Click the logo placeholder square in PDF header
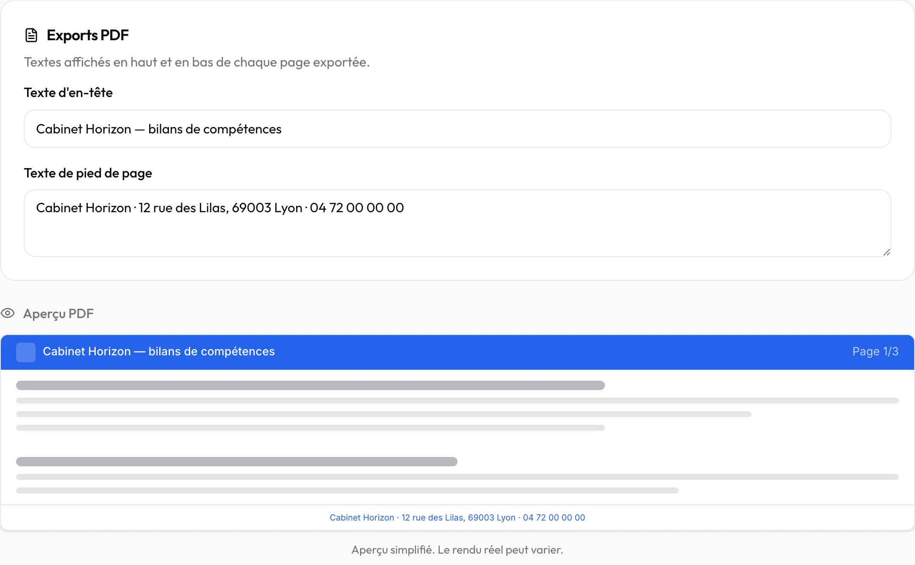 [26, 352]
